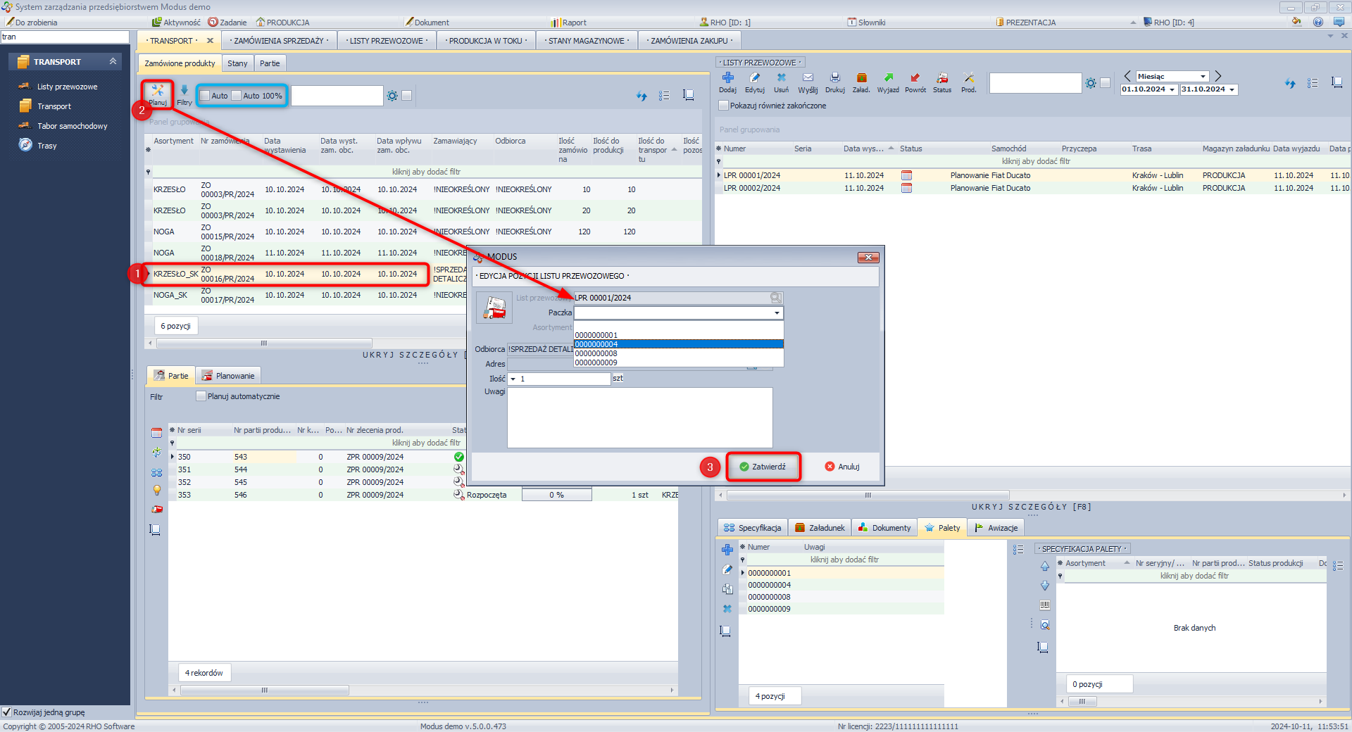The height and width of the screenshot is (732, 1352).
Task: Enable the Auto 100% checkbox
Action: tap(237, 96)
